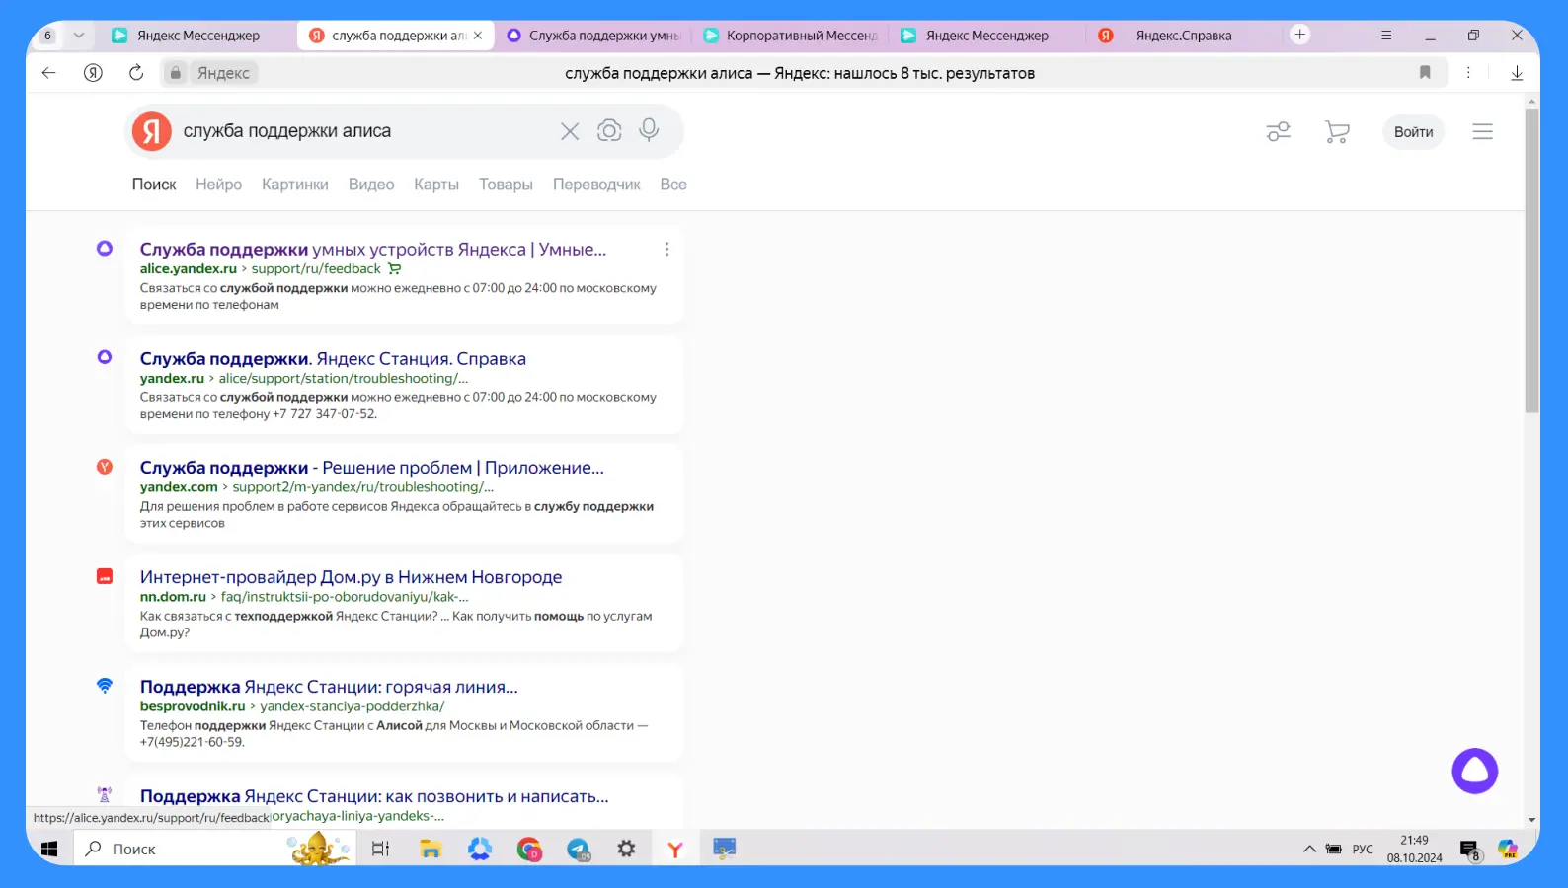The width and height of the screenshot is (1568, 888).
Task: Click the red Yandex logo in search box
Action: tap(152, 131)
